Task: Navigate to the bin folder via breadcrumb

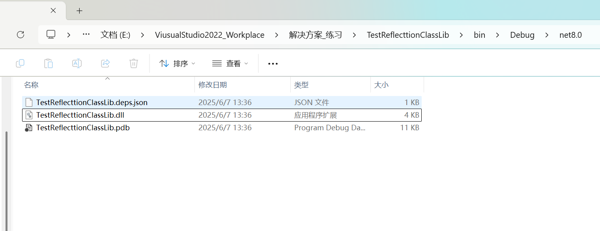Action: click(479, 35)
